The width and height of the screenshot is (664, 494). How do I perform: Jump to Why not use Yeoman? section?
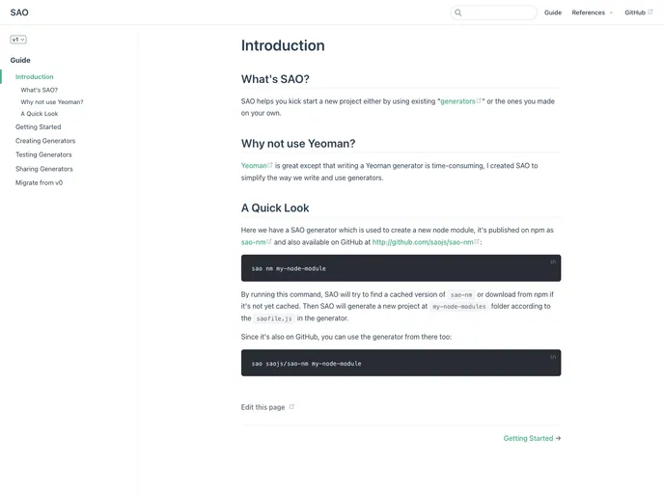click(52, 101)
